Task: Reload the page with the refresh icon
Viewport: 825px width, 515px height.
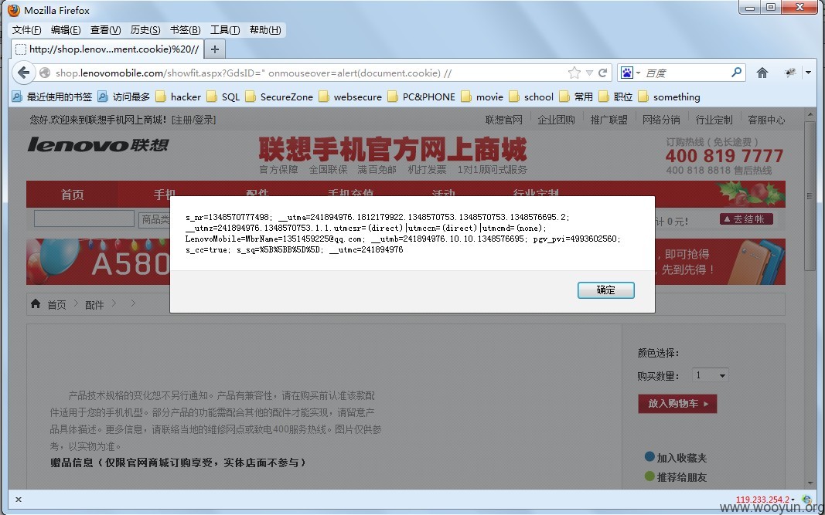Action: coord(603,73)
